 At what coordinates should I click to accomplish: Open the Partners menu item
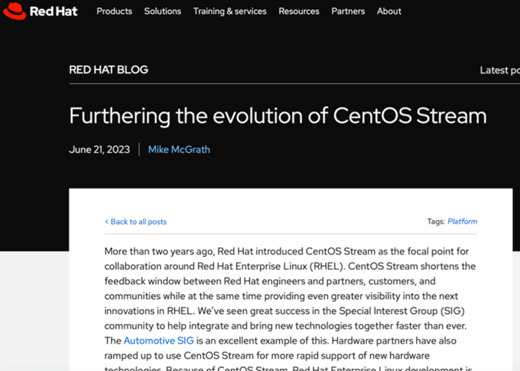click(x=348, y=11)
